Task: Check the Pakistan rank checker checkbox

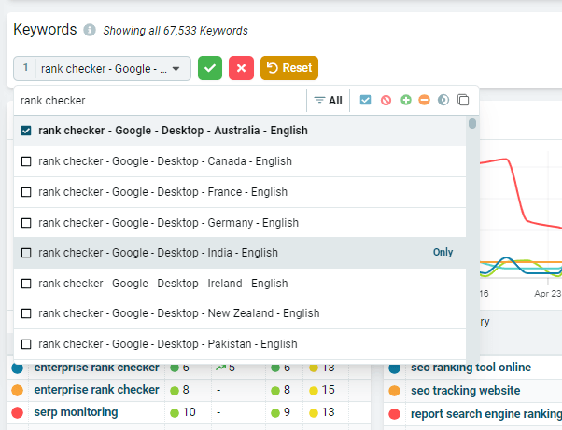Action: click(26, 344)
